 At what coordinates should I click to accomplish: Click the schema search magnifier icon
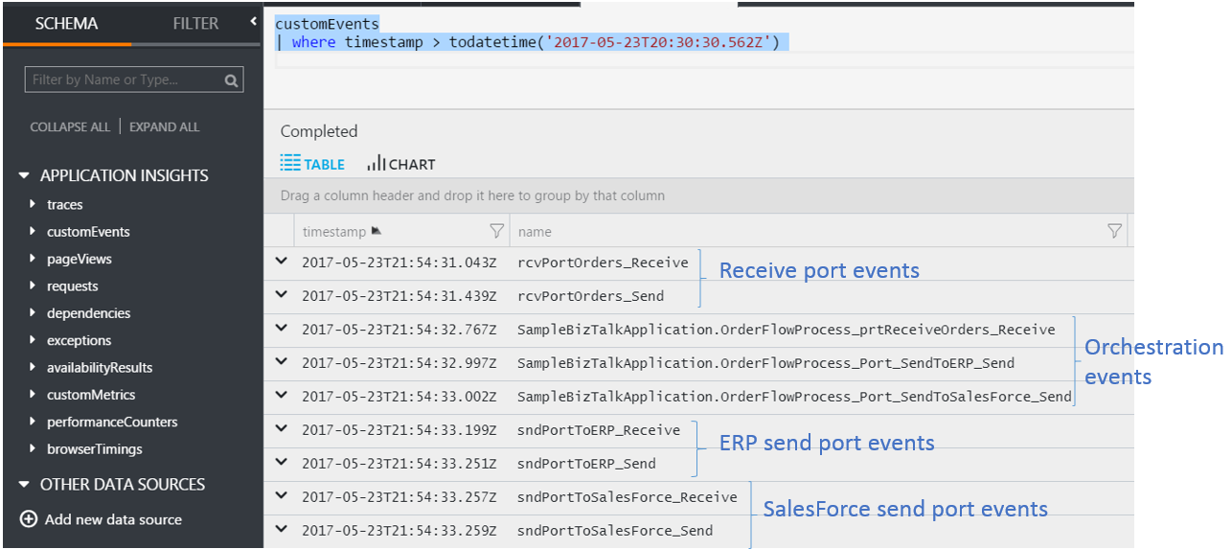tap(231, 81)
